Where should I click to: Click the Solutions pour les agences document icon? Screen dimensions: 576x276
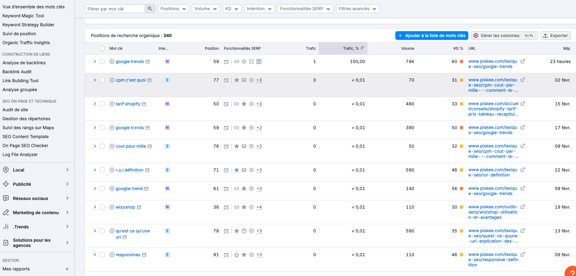6,243
